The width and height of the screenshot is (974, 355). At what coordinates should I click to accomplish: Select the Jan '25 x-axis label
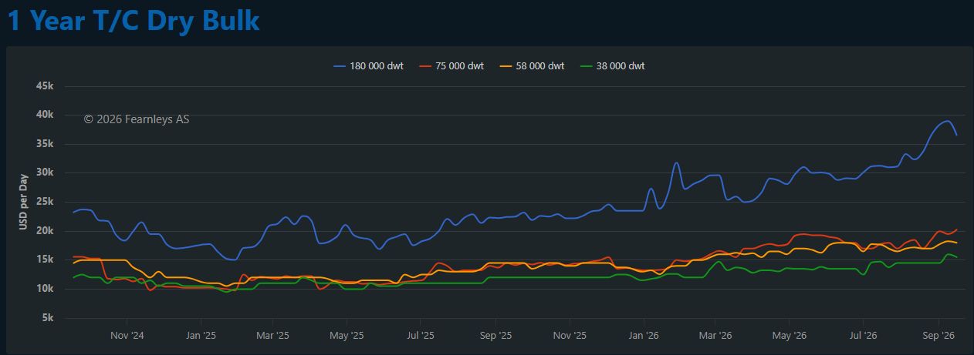[201, 336]
